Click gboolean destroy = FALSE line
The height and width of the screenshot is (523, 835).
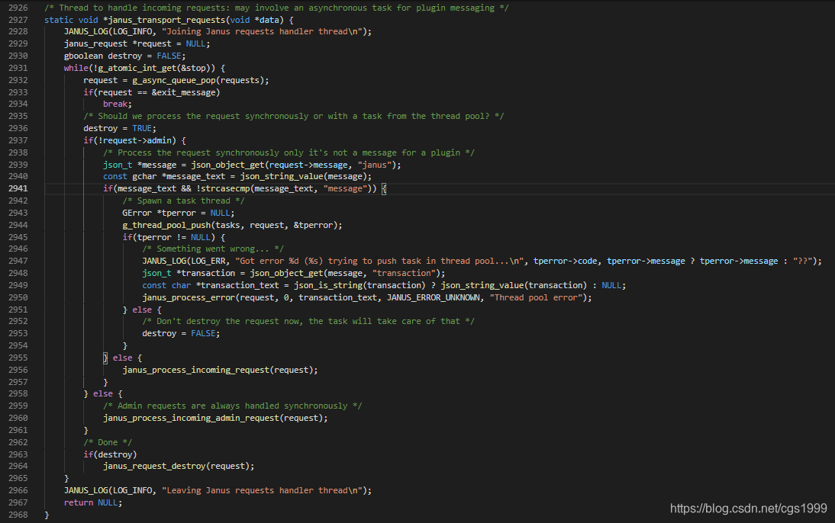[x=124, y=56]
